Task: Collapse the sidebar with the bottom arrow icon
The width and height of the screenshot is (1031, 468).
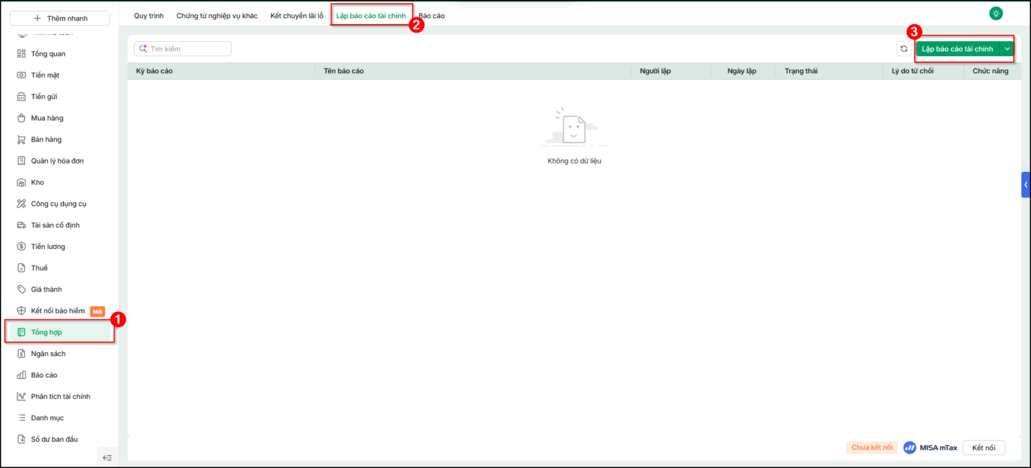Action: point(108,458)
